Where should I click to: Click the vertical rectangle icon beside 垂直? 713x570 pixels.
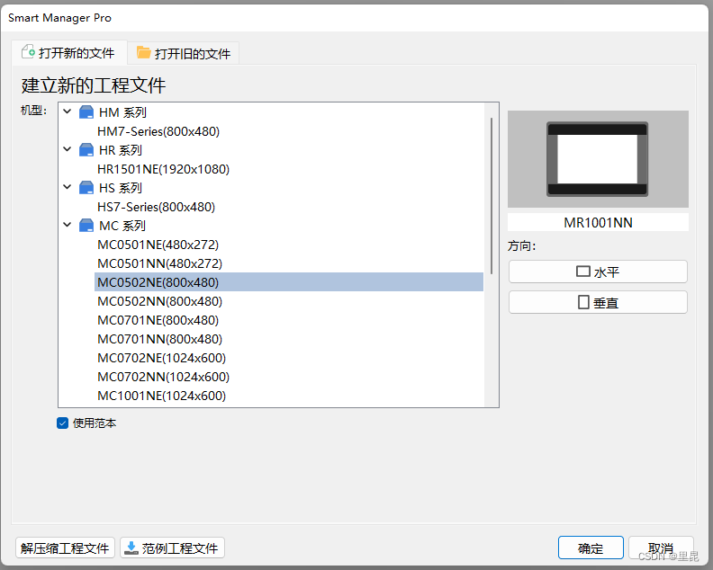[583, 302]
